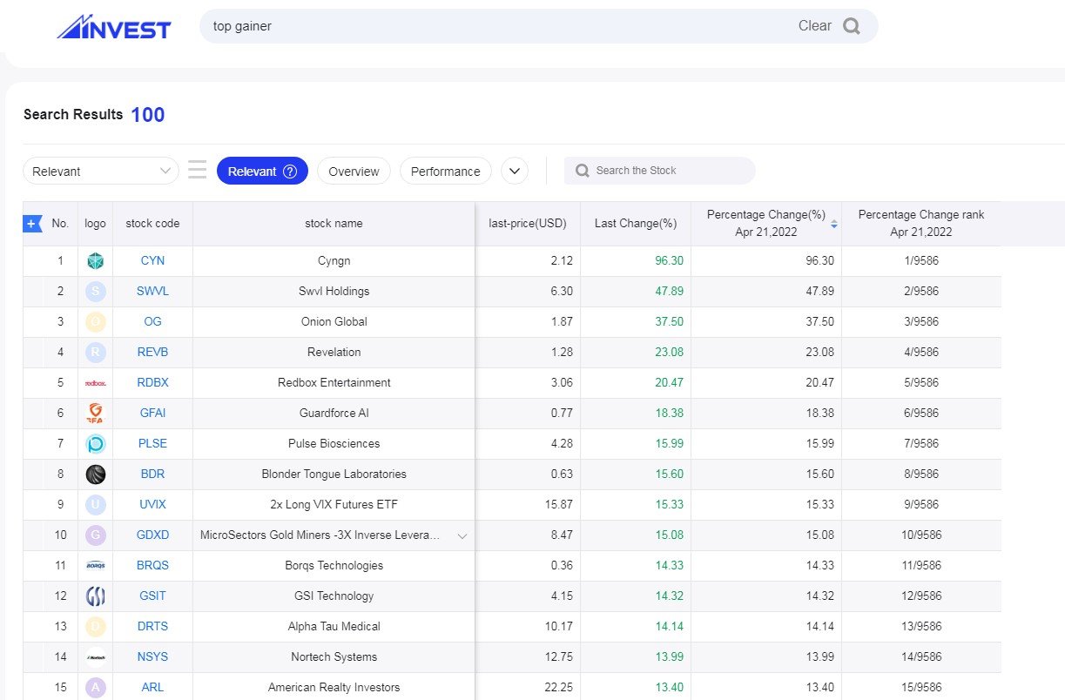Click the Onion Global logo icon
1065x700 pixels.
[x=96, y=321]
